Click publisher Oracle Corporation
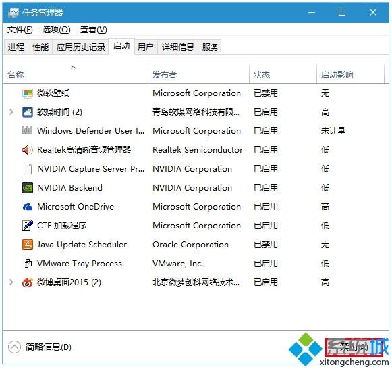The height and width of the screenshot is (369, 392). click(190, 245)
